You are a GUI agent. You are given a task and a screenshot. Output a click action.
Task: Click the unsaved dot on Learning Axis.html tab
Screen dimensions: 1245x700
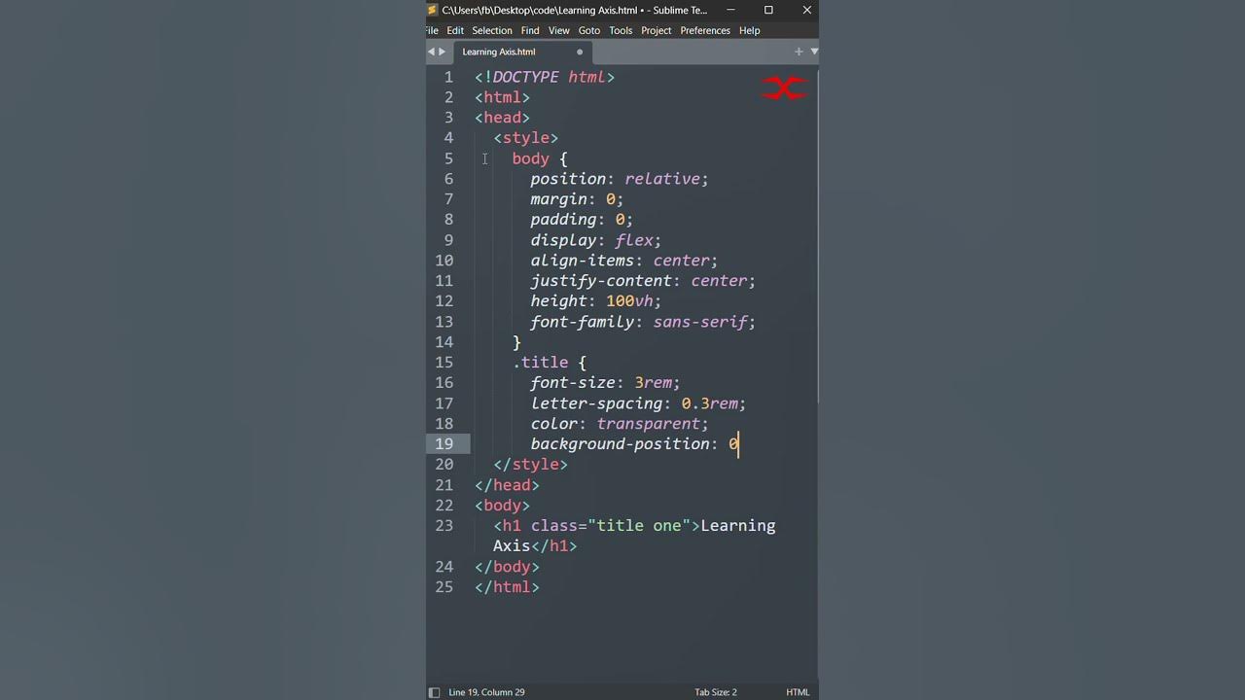[580, 52]
